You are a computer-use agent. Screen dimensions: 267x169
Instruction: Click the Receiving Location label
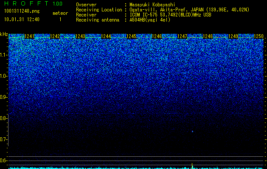click(99, 10)
